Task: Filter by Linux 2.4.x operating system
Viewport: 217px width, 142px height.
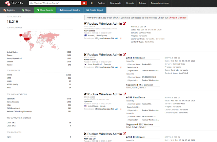Action: (x=11, y=125)
